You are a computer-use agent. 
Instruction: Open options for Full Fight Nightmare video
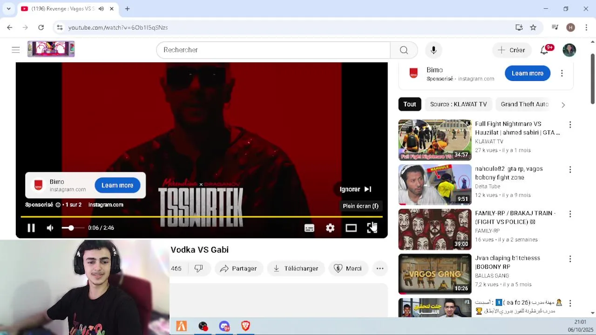570,125
